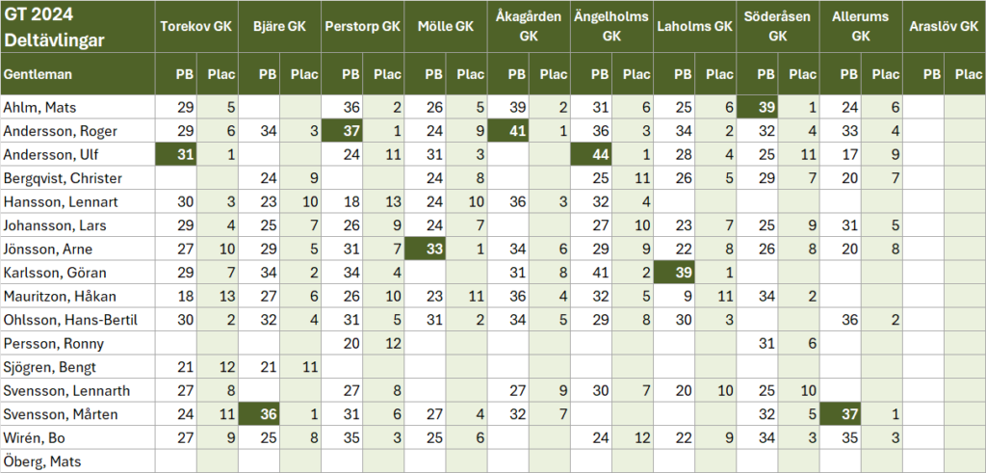Select the Öberg, Mats row name
The image size is (986, 473).
point(77,461)
